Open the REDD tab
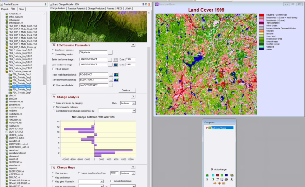Image resolution: width=305 pixels, height=187 pixels. tap(120, 9)
